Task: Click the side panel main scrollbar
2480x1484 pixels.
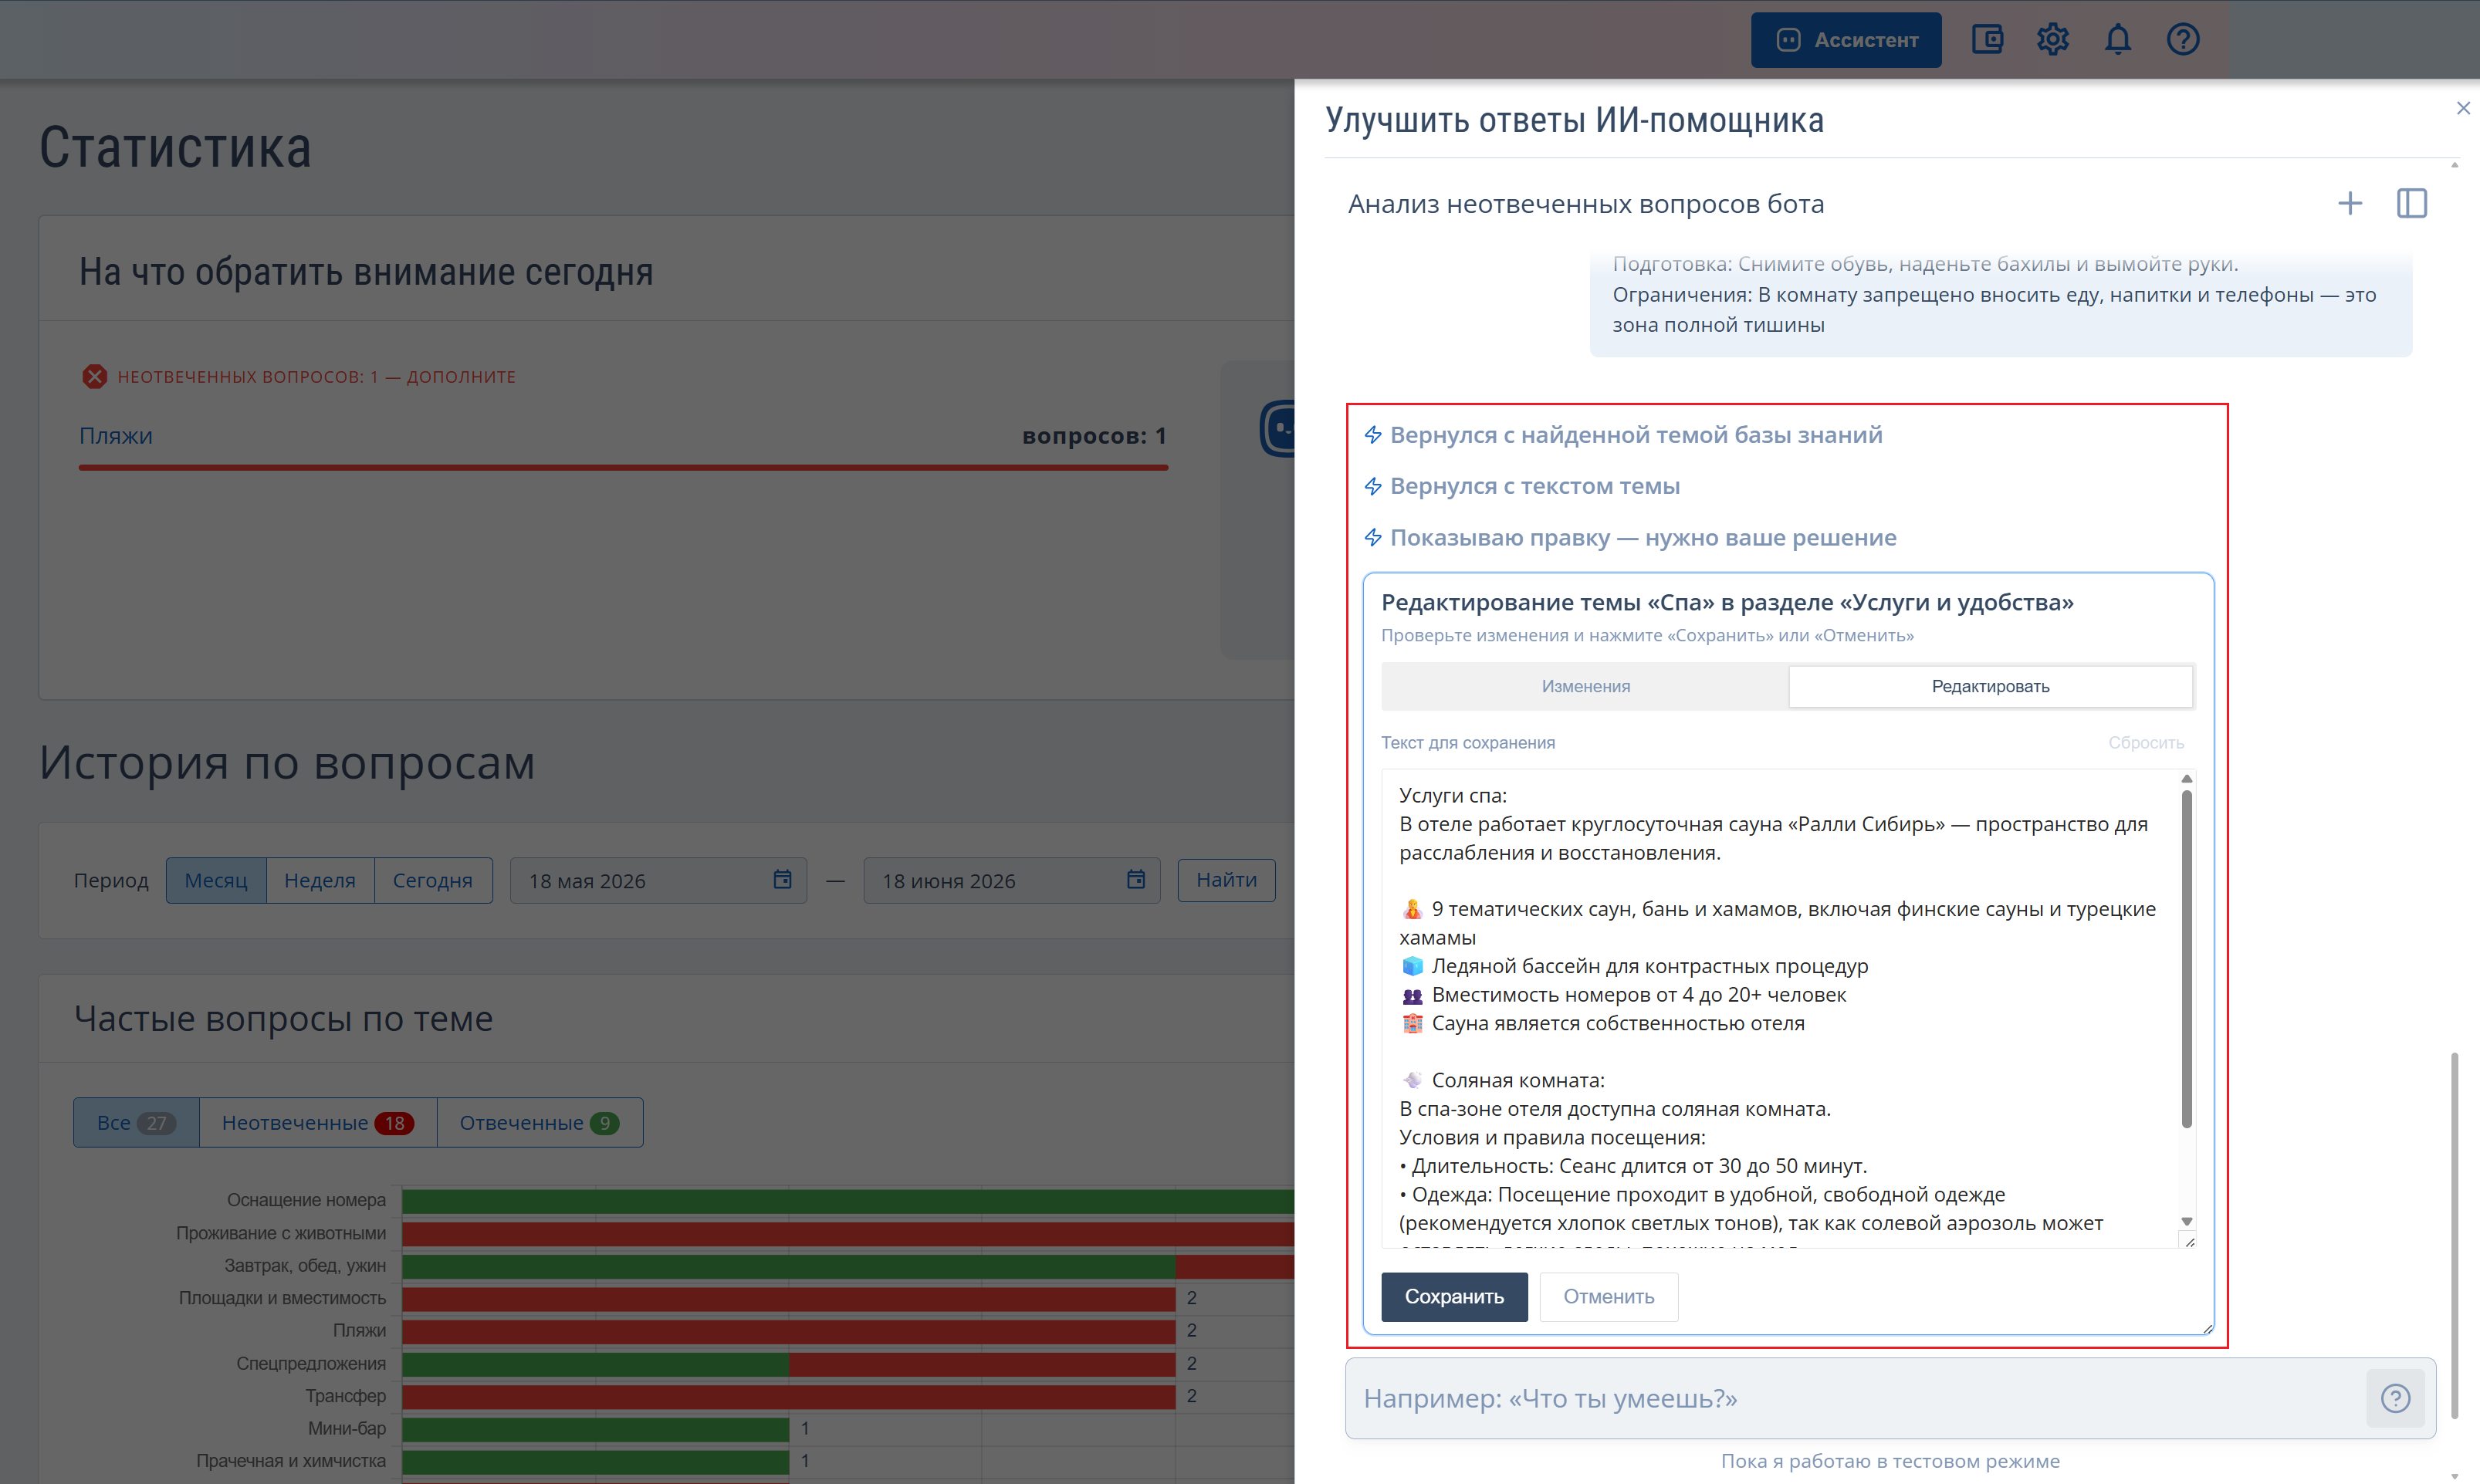Action: tap(2454, 1235)
